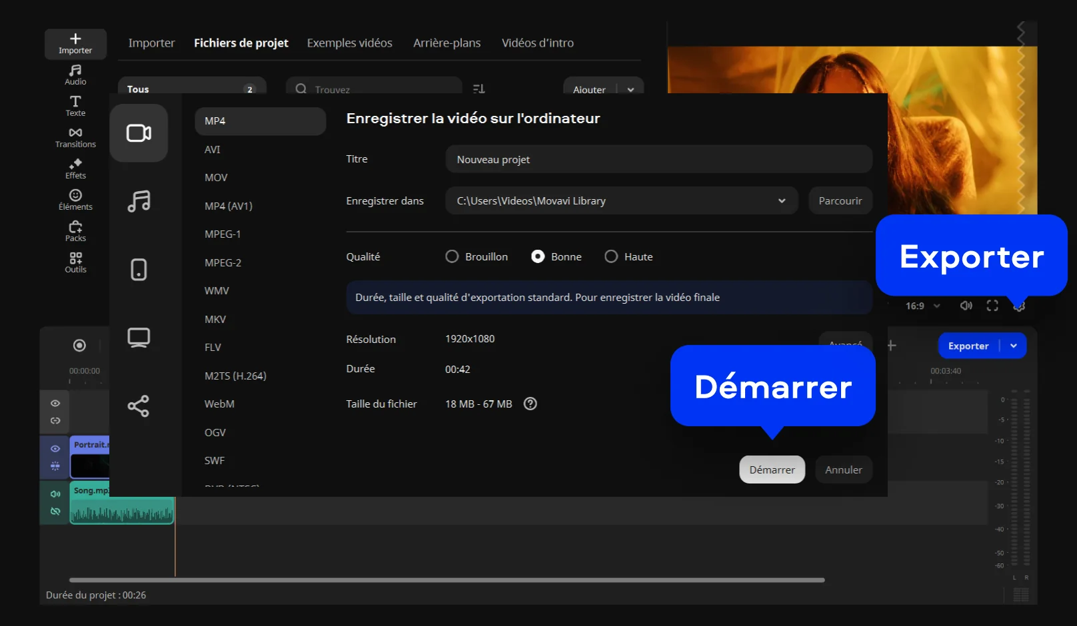Expand the save folder path dropdown

coord(781,200)
